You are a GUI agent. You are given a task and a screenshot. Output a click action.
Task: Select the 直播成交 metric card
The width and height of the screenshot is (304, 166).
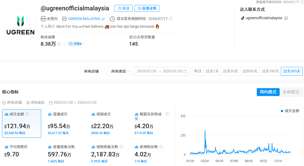point(65,123)
